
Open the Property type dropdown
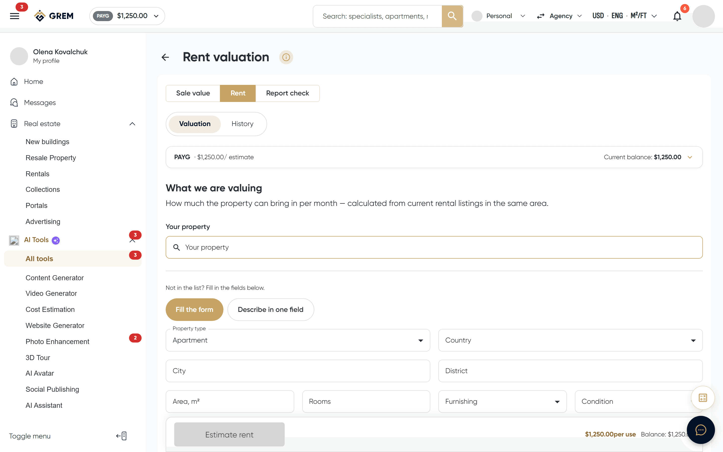click(298, 340)
